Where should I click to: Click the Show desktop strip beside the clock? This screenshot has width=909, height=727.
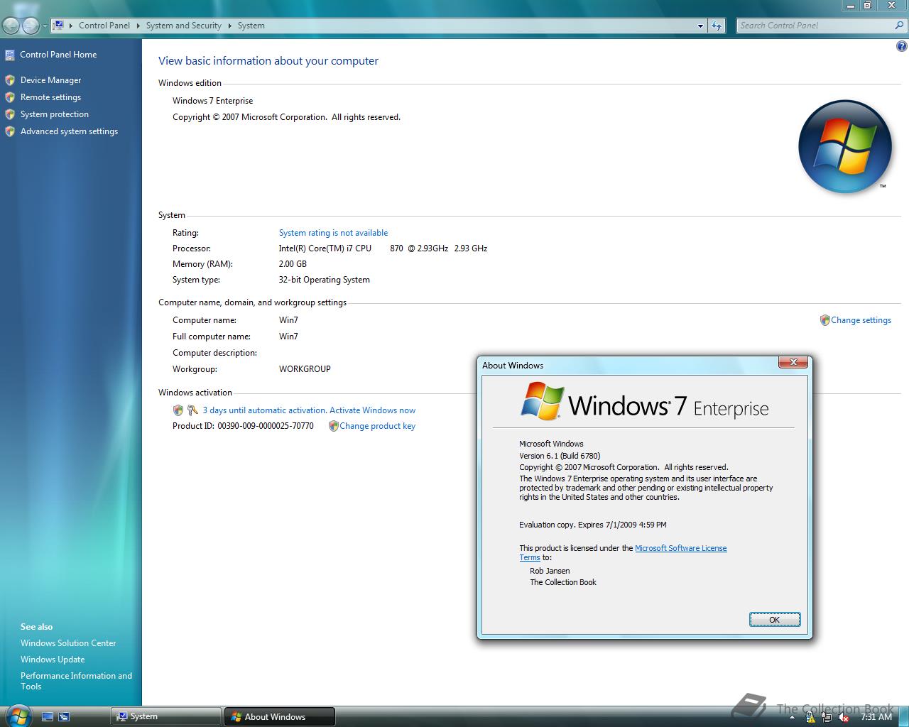point(903,716)
